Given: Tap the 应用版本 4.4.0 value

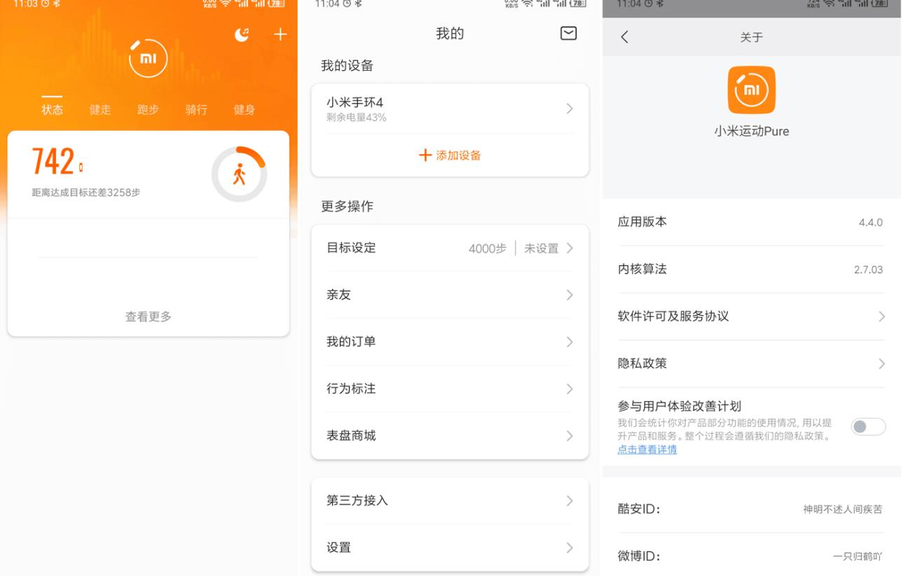Looking at the screenshot, I should (x=871, y=223).
